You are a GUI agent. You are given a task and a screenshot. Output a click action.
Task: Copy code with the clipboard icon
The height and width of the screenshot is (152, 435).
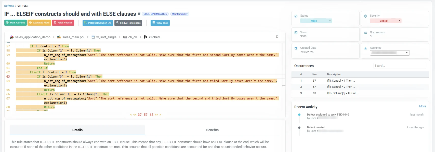tap(277, 36)
